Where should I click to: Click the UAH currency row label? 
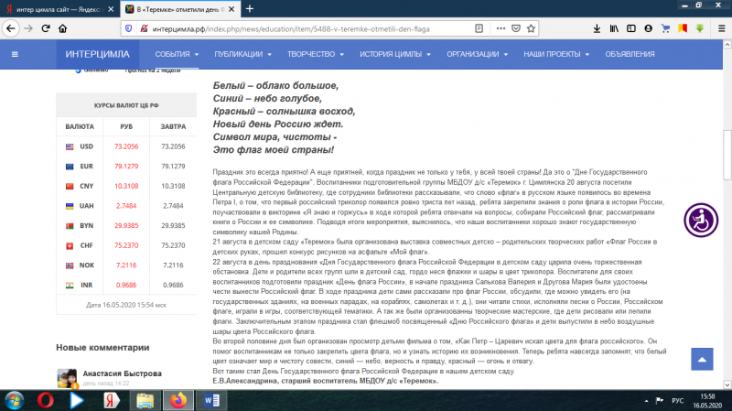86,205
